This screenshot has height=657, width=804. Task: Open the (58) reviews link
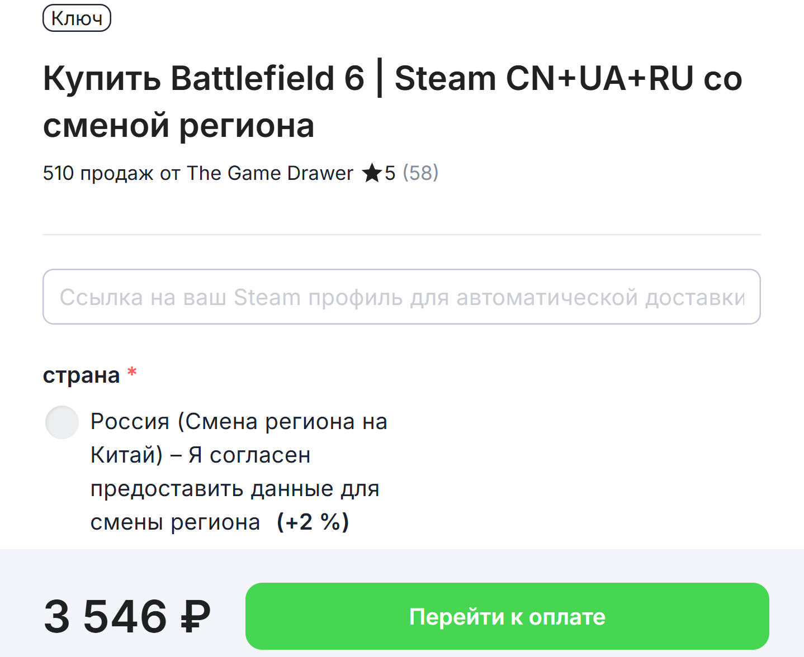pos(421,173)
